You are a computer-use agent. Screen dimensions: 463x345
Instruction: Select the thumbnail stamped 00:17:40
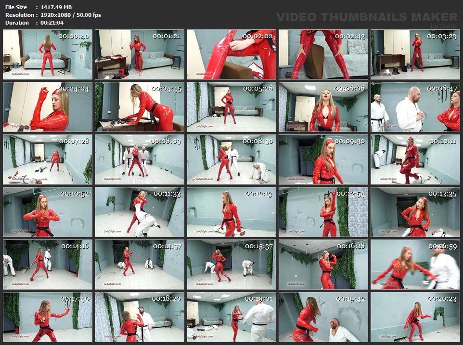point(48,317)
